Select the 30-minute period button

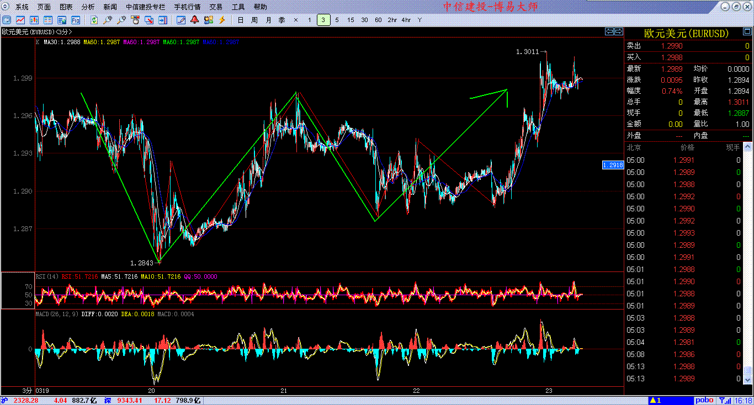364,20
